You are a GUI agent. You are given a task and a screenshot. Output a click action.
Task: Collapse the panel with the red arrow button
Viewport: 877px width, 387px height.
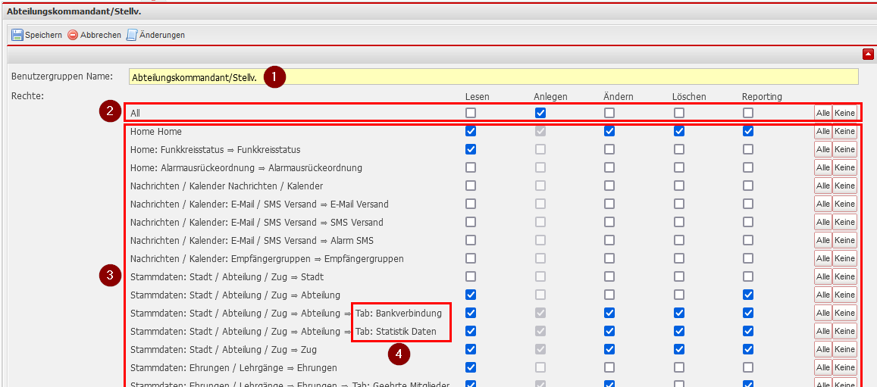(x=868, y=54)
